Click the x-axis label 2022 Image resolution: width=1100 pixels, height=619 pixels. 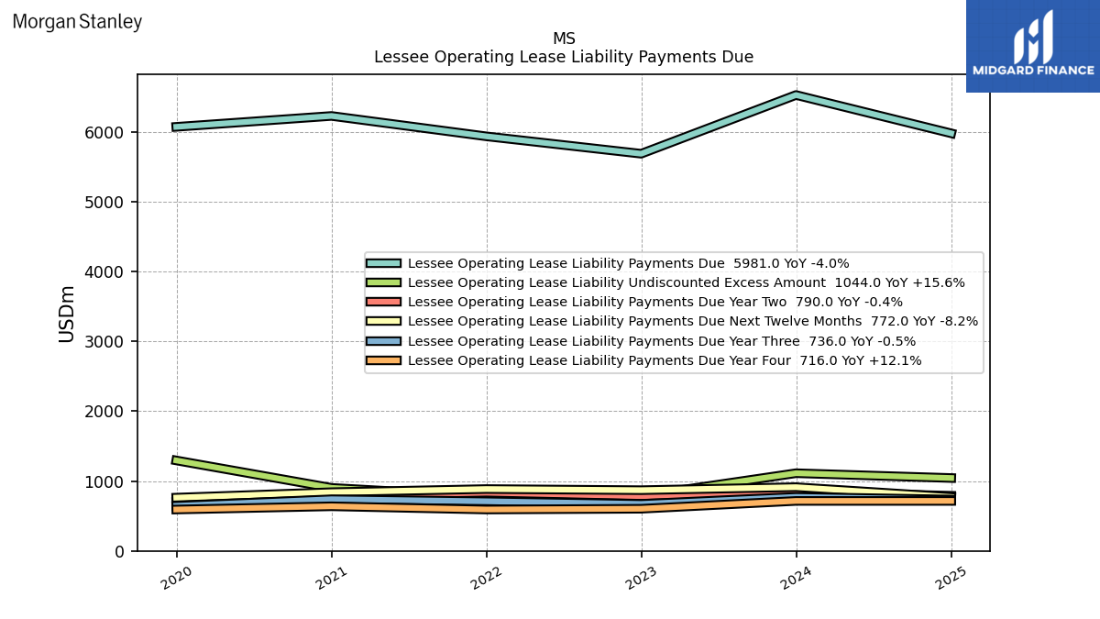point(486,577)
